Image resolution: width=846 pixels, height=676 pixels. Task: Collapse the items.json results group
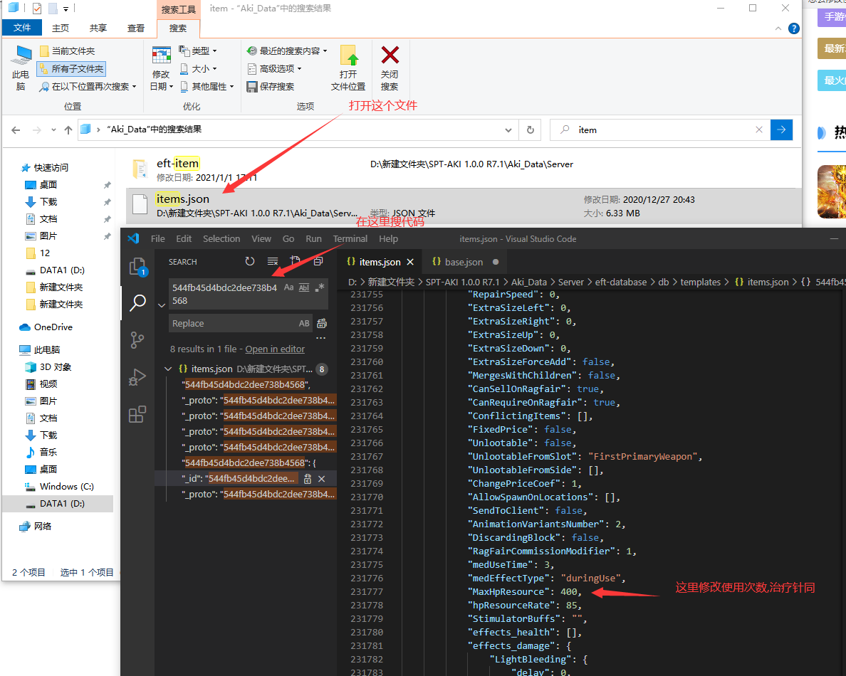[168, 369]
